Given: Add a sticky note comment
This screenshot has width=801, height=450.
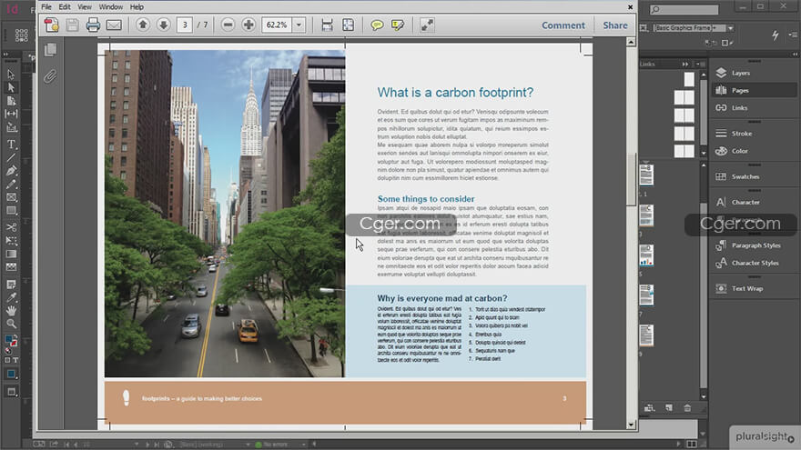Looking at the screenshot, I should click(377, 25).
